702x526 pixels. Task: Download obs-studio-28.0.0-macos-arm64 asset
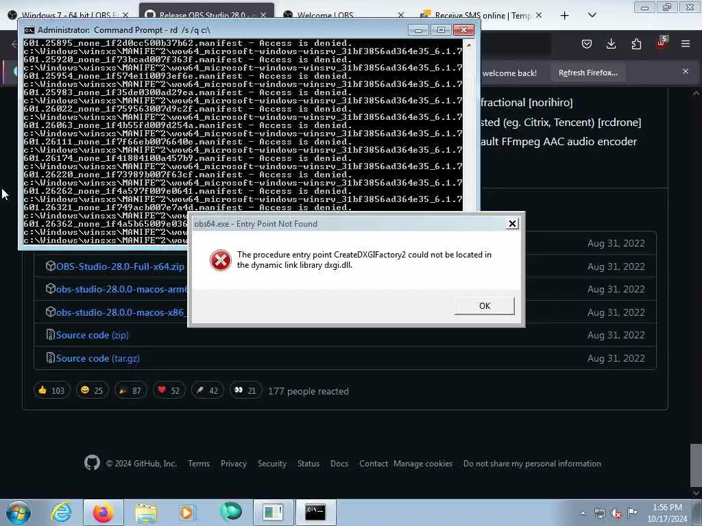pyautogui.click(x=122, y=290)
